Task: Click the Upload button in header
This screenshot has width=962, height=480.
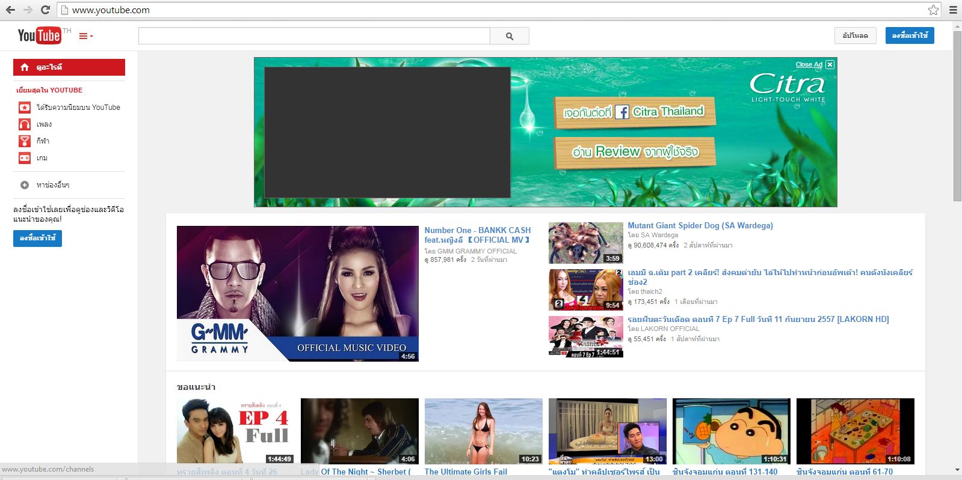Action: (x=855, y=36)
